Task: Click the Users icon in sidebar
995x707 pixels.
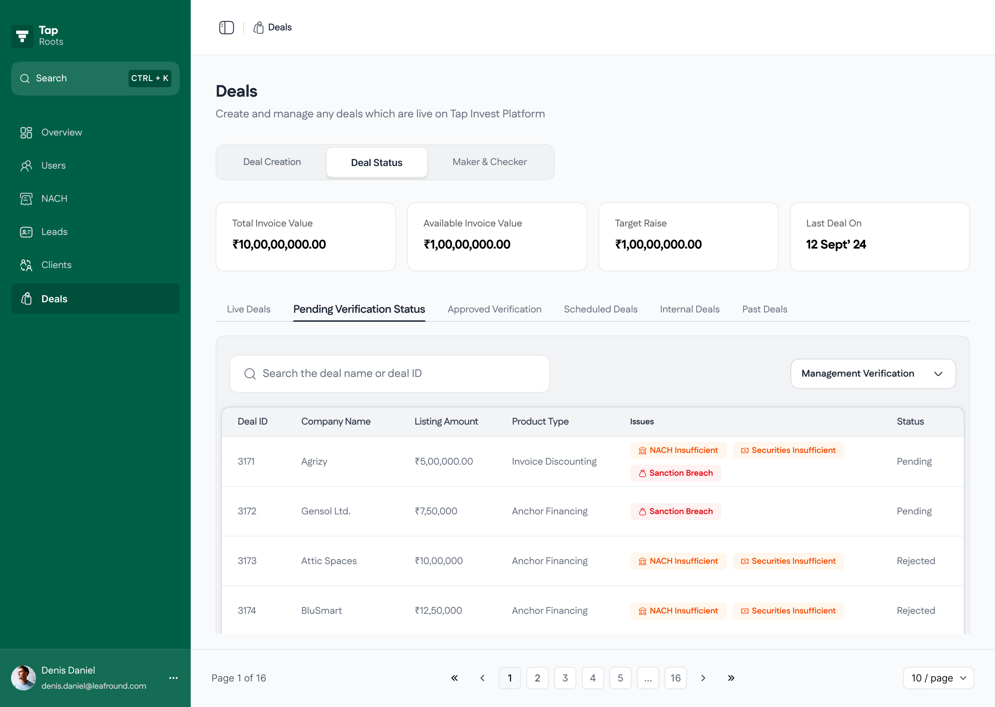Action: (26, 166)
